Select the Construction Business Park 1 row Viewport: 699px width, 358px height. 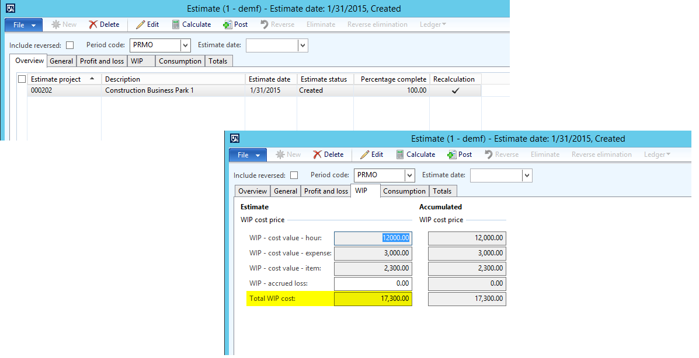149,90
